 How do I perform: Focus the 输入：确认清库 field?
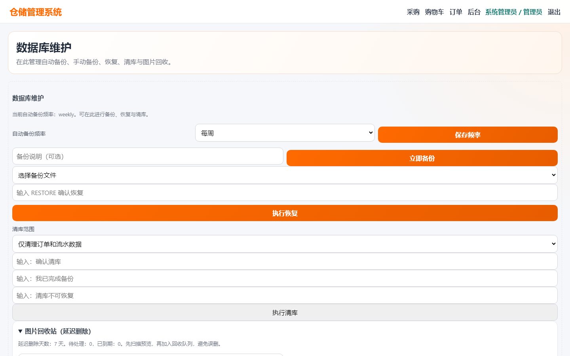285,261
